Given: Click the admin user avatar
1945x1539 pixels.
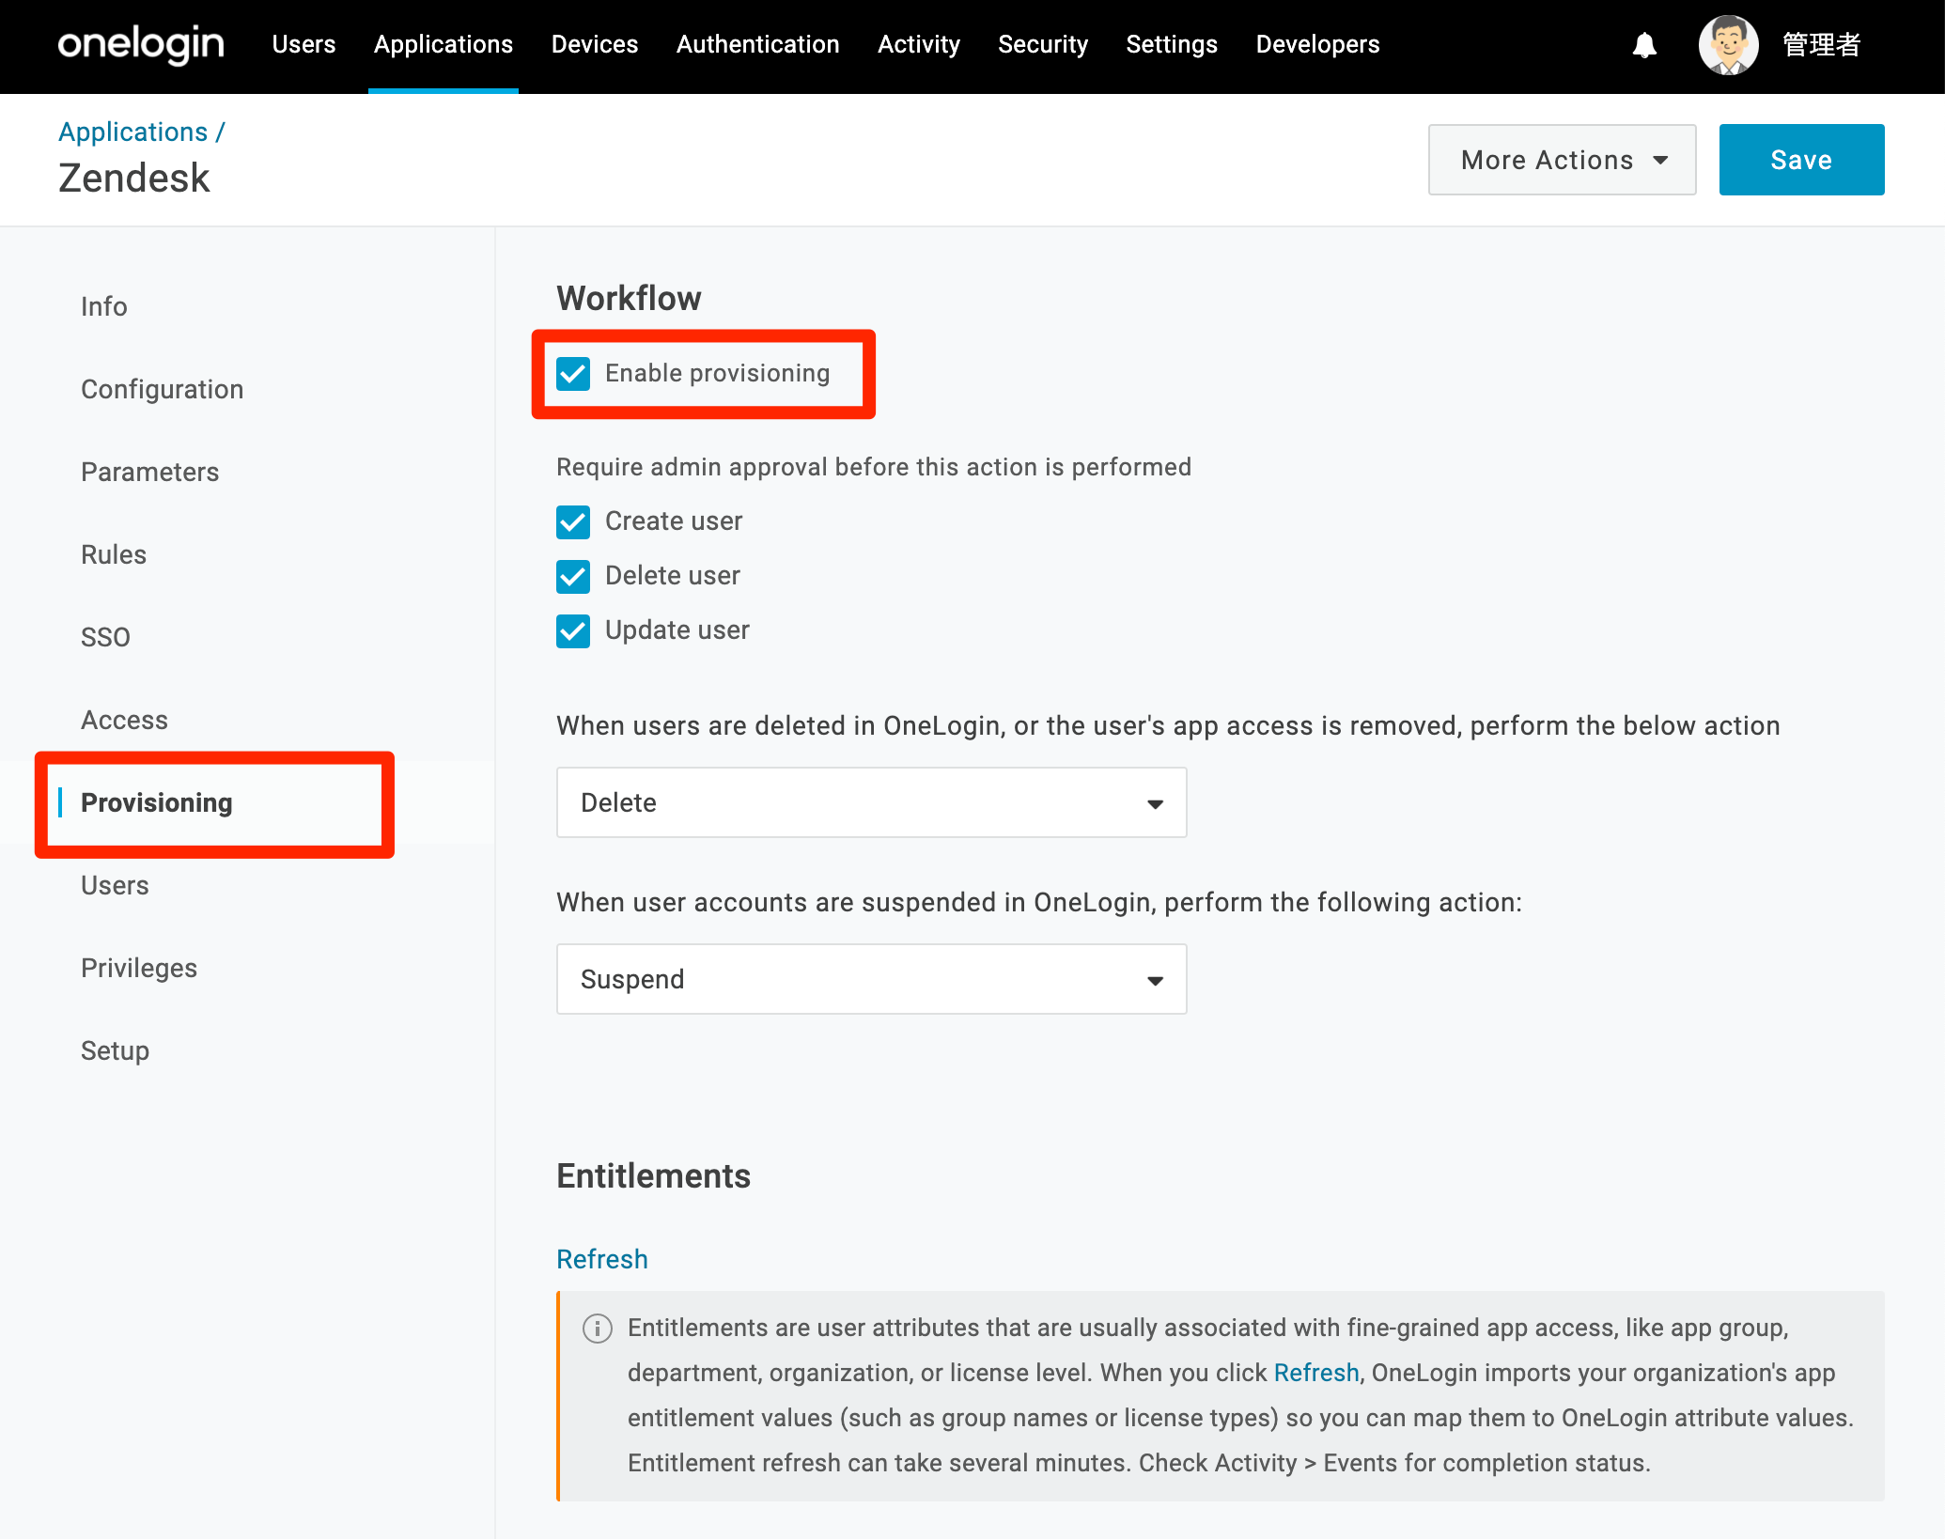Looking at the screenshot, I should [x=1728, y=44].
